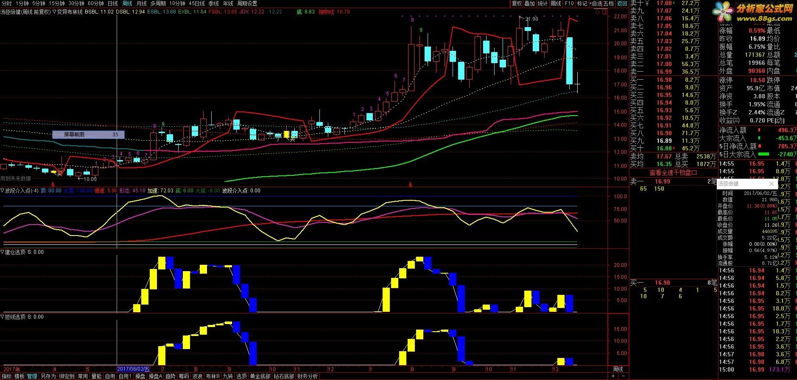Image resolution: width=797 pixels, height=380 pixels.
Task: Expand the 建仓逃顶 indicator panel triangle
Action: [2, 252]
